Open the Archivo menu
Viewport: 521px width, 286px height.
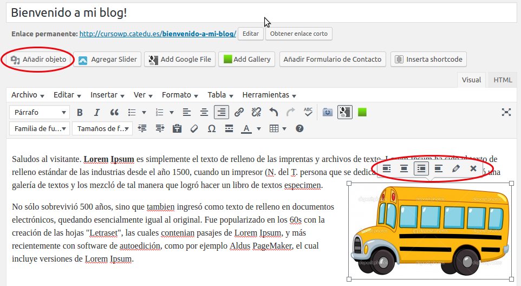pyautogui.click(x=28, y=95)
